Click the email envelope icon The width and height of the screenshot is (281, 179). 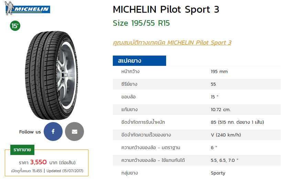point(74,131)
